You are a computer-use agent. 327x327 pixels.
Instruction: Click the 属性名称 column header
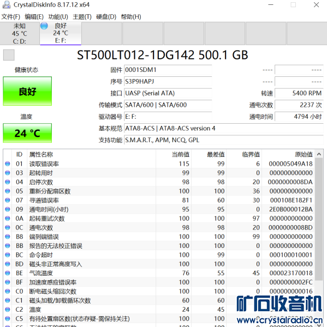point(41,155)
